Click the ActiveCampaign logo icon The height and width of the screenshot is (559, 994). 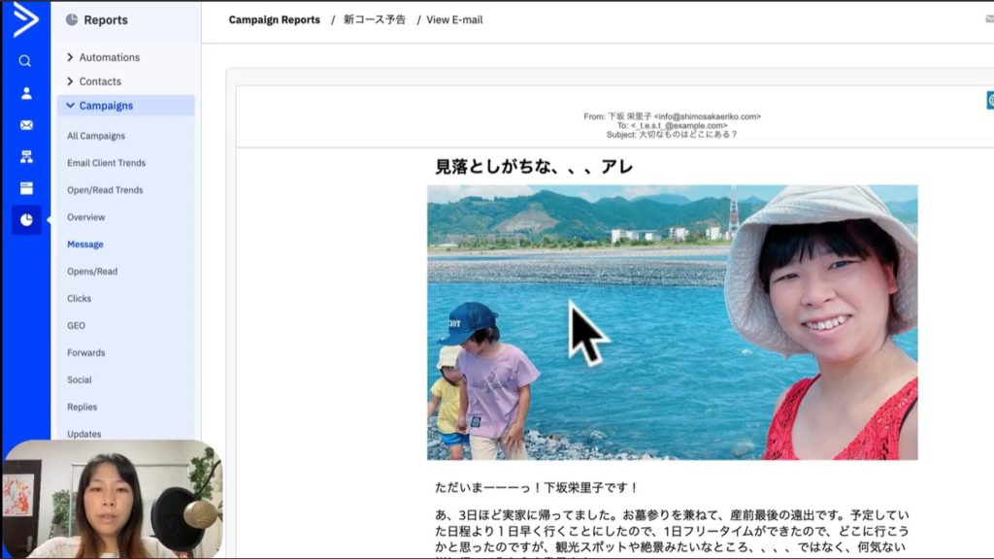pyautogui.click(x=25, y=19)
